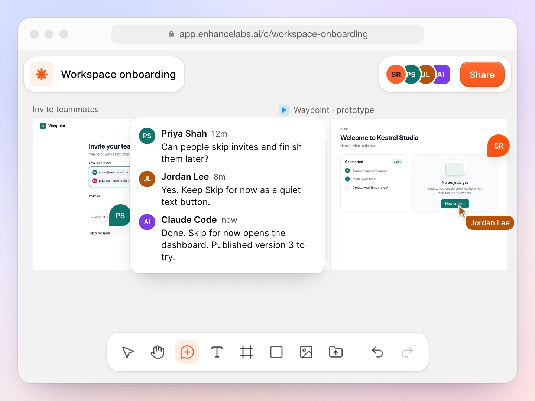The image size is (535, 401).
Task: Click the Share button
Action: (x=482, y=75)
